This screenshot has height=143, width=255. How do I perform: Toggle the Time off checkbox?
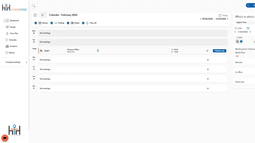point(83,23)
